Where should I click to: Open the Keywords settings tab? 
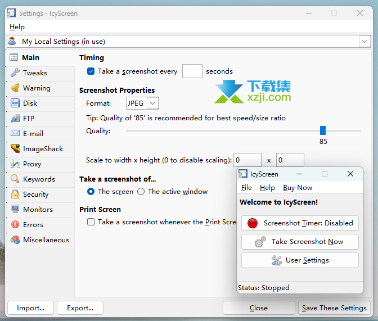pos(40,179)
